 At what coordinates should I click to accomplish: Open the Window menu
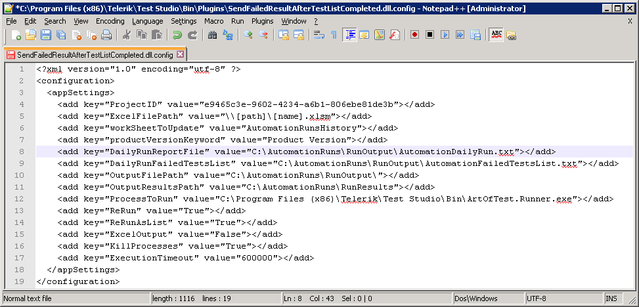pos(294,21)
